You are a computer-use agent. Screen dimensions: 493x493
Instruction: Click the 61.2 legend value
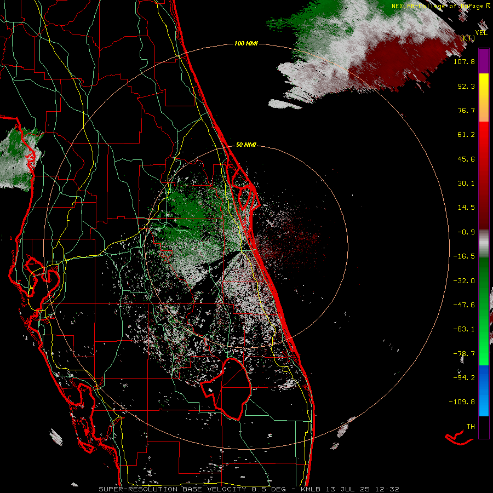(466, 135)
